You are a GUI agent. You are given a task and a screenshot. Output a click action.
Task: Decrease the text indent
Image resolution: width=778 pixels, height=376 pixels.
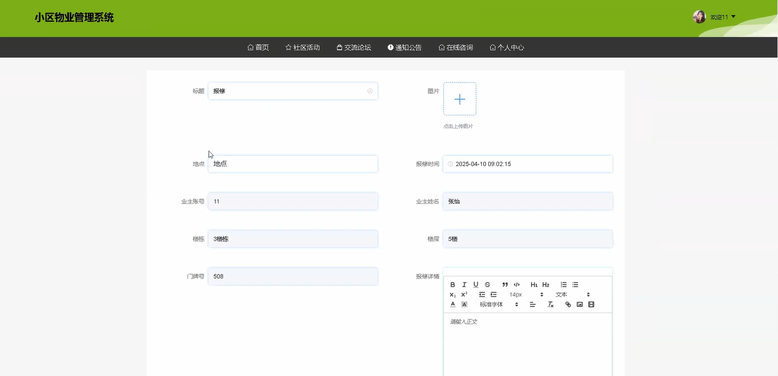coord(482,295)
